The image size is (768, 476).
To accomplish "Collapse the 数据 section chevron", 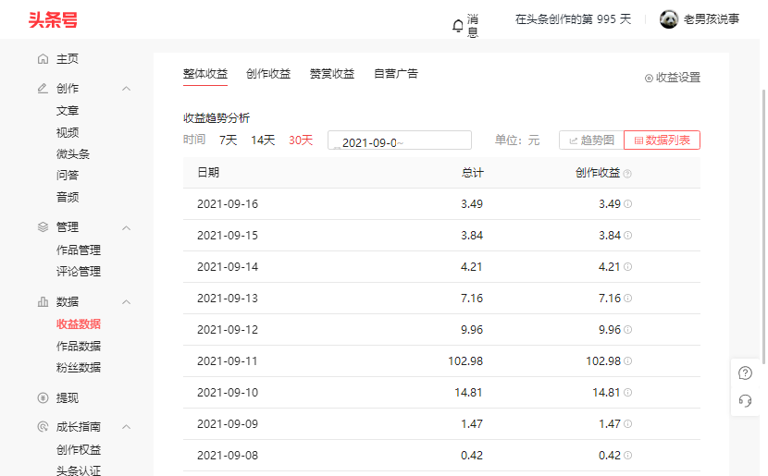I will point(127,302).
